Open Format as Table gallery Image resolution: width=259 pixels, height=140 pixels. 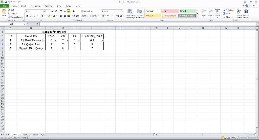coord(140,14)
